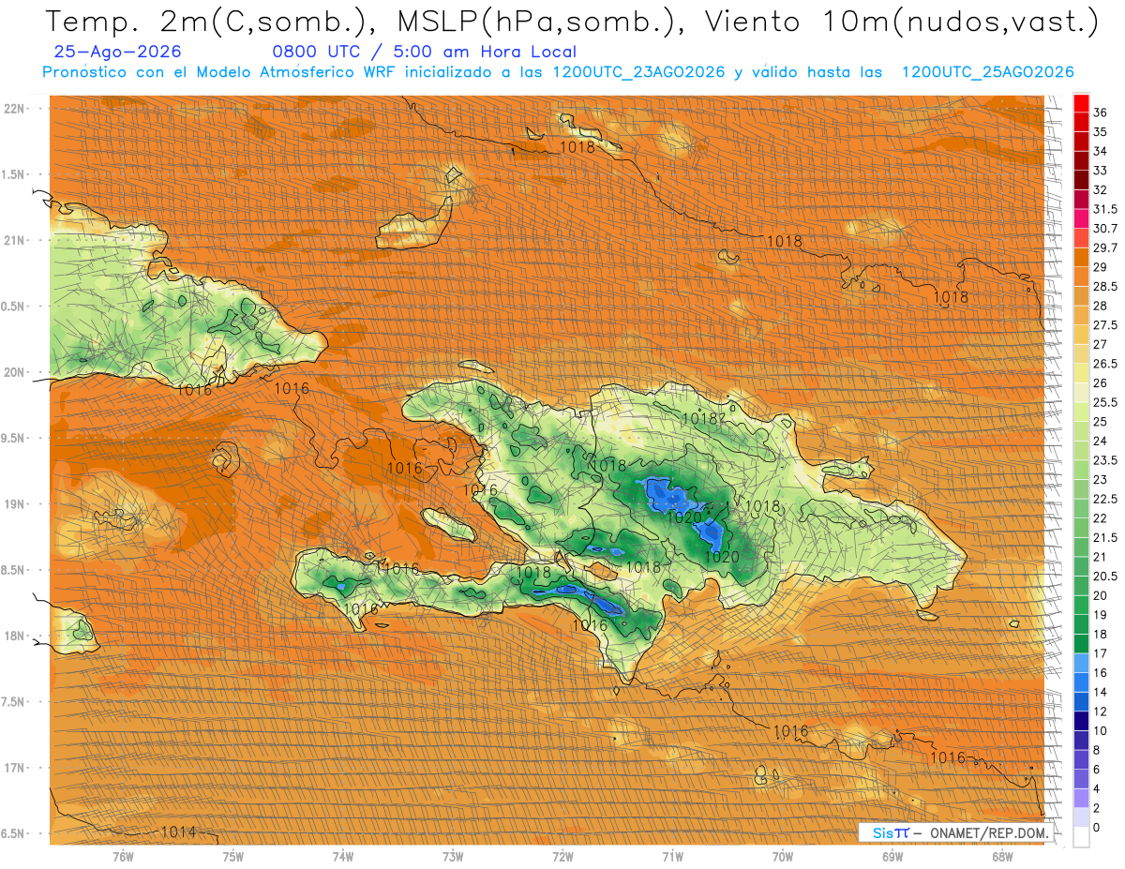Click the legend value "27.5"

click(x=1105, y=325)
